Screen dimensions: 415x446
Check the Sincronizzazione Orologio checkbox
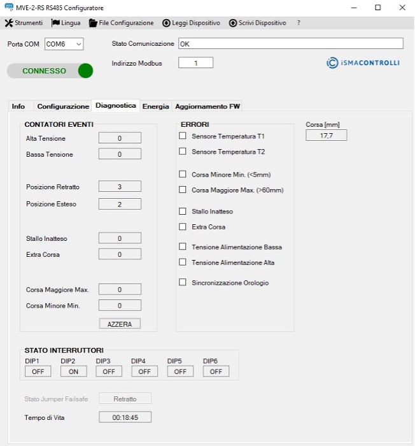click(183, 282)
